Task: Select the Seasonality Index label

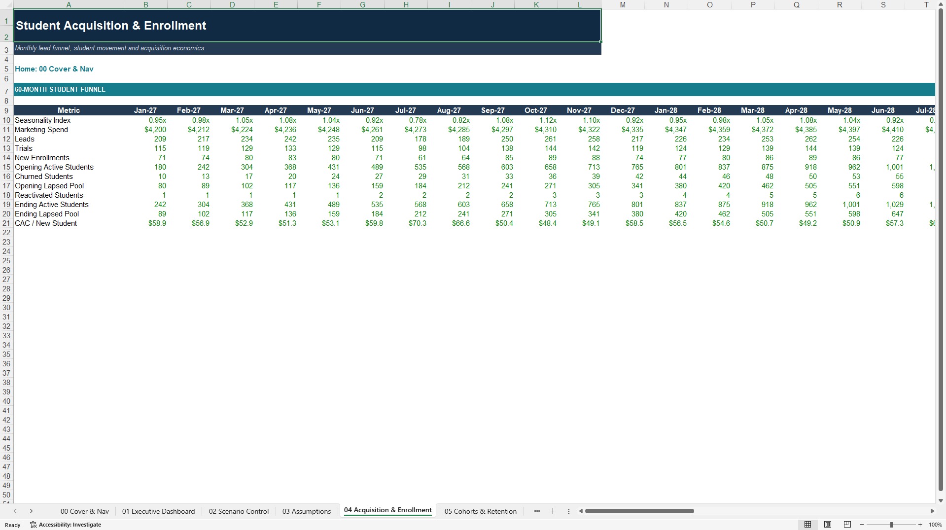Action: [x=43, y=120]
